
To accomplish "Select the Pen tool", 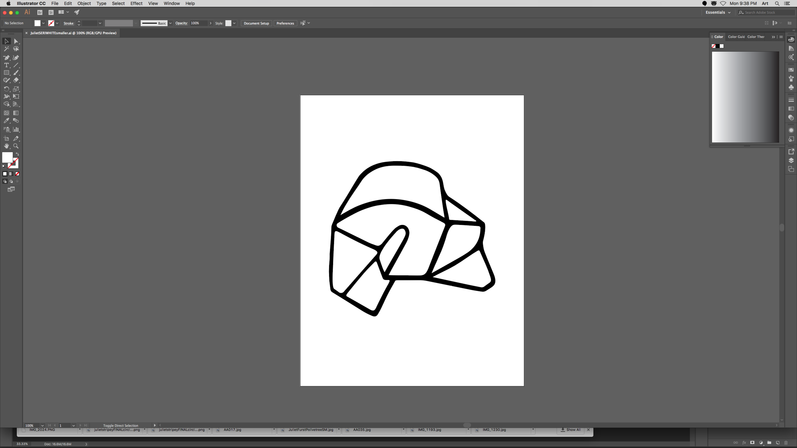I will [6, 58].
